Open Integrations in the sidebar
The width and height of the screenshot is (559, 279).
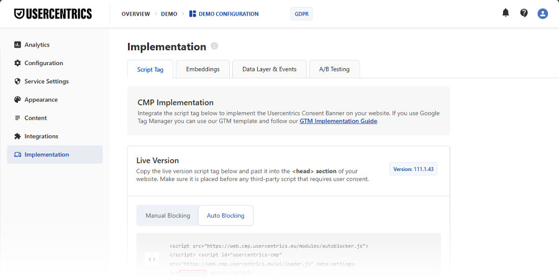[x=41, y=136]
